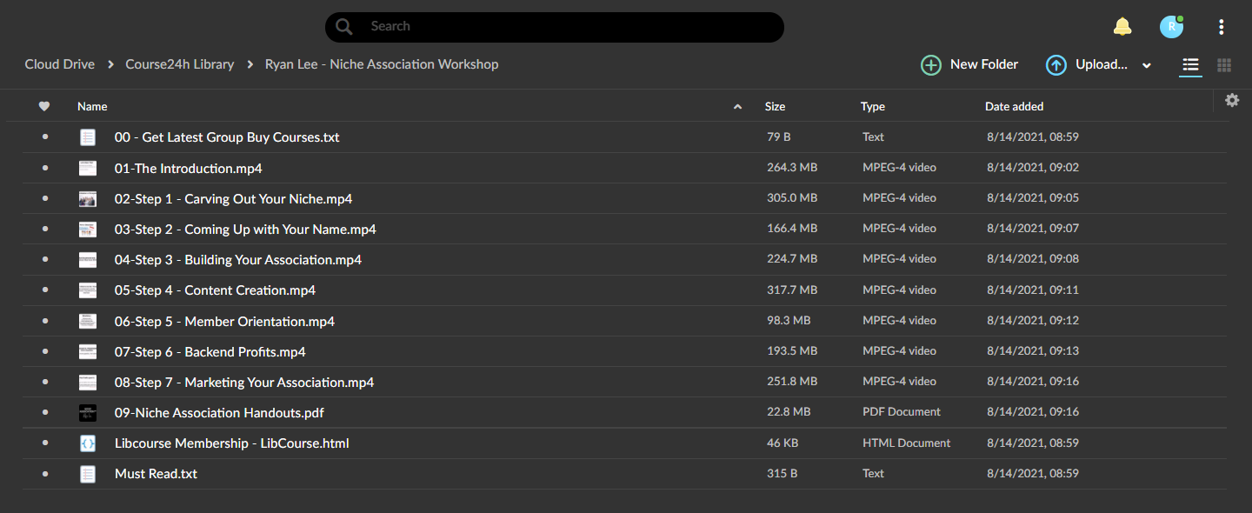Click the 305.0 MB size value
This screenshot has width=1252, height=513.
pos(792,198)
